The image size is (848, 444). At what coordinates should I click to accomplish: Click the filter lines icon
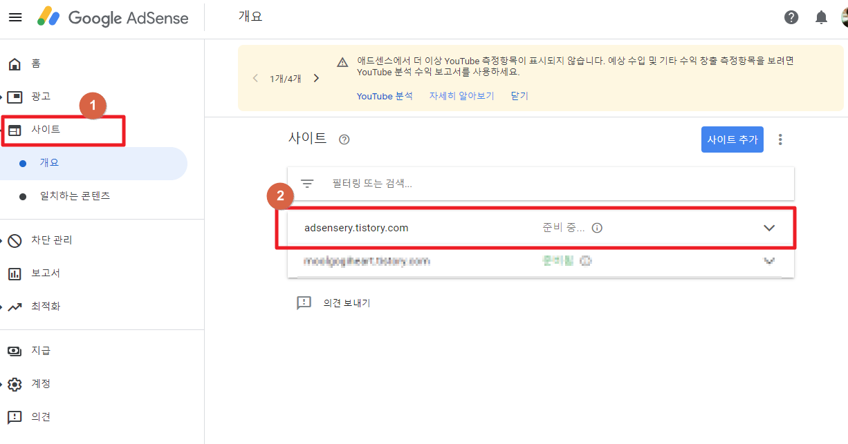[x=307, y=184]
